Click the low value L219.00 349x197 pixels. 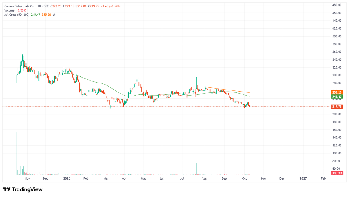[x=81, y=6]
